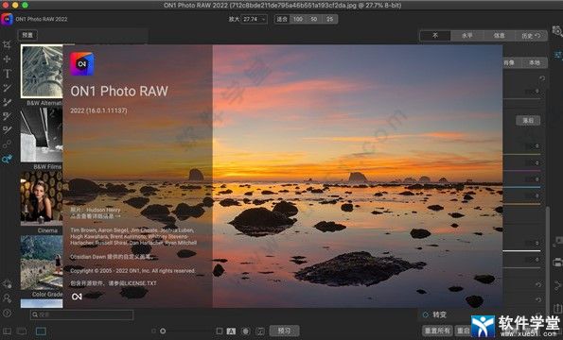Set zoom to 100

tap(298, 19)
